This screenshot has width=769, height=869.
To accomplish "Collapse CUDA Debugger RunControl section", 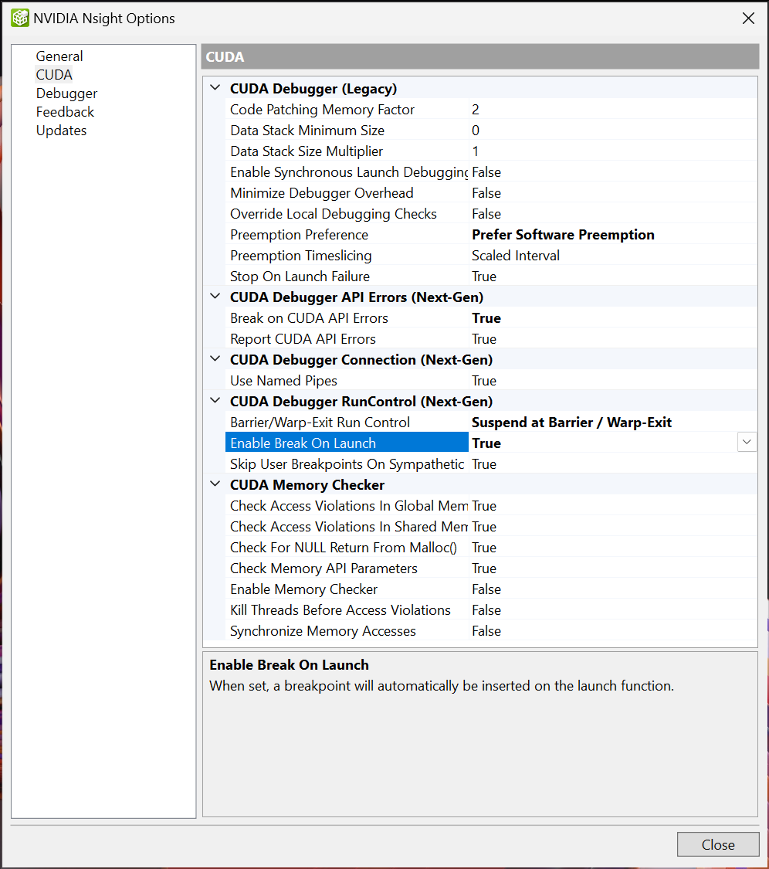I will click(215, 400).
